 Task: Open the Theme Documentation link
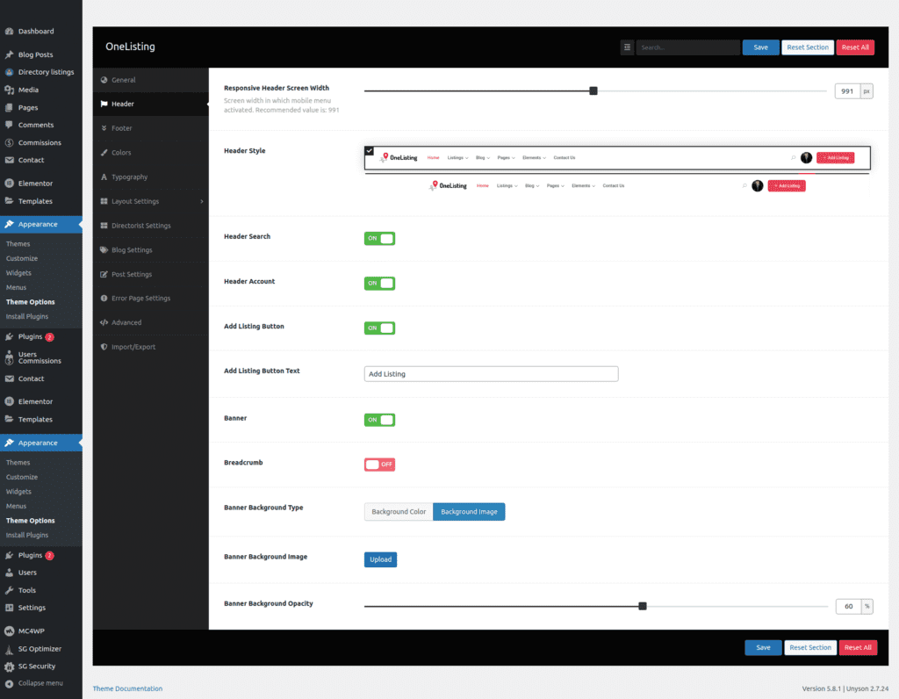click(x=127, y=688)
